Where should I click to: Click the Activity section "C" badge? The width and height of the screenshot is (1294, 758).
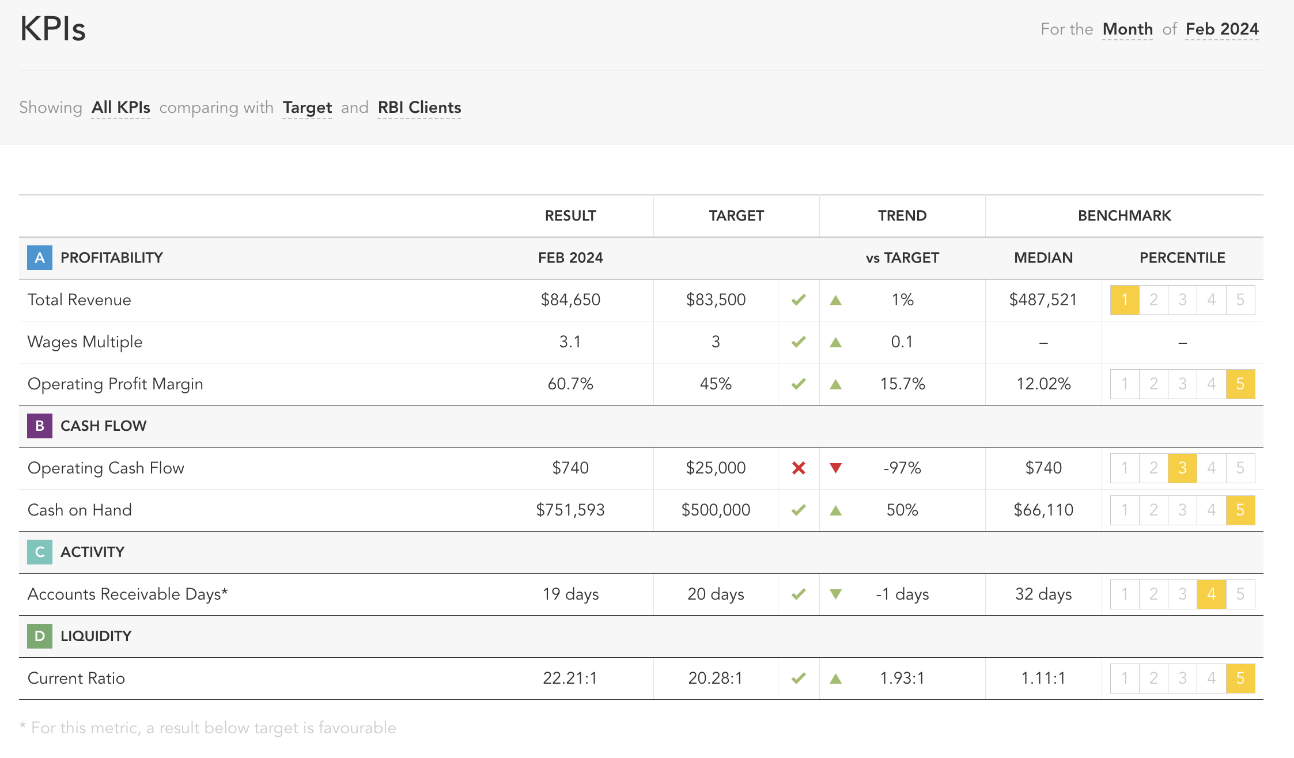point(39,552)
